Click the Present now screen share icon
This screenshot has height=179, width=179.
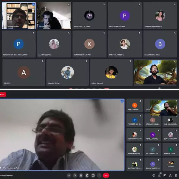point(93,175)
